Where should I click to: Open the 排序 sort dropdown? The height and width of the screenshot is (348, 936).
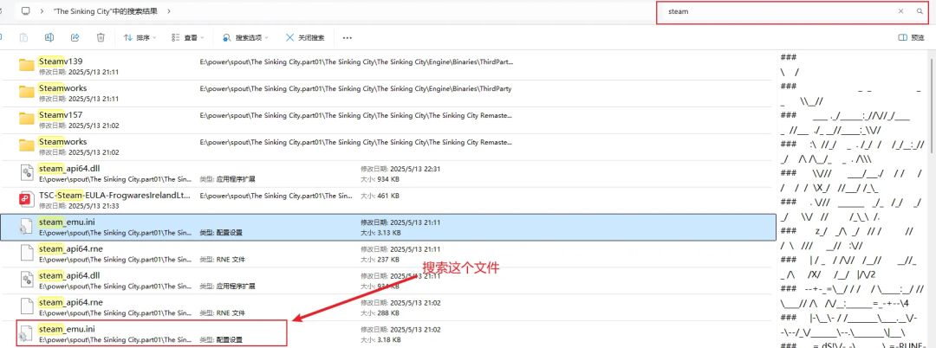(x=141, y=38)
